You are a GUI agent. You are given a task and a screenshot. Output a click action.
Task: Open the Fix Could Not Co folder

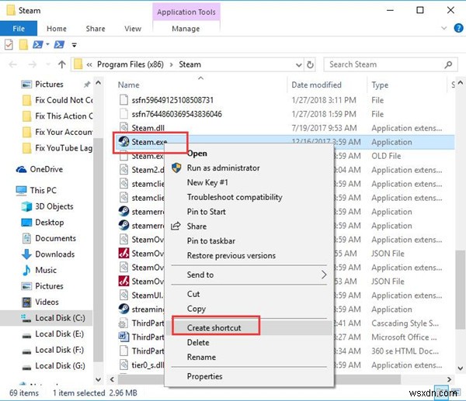pyautogui.click(x=57, y=100)
